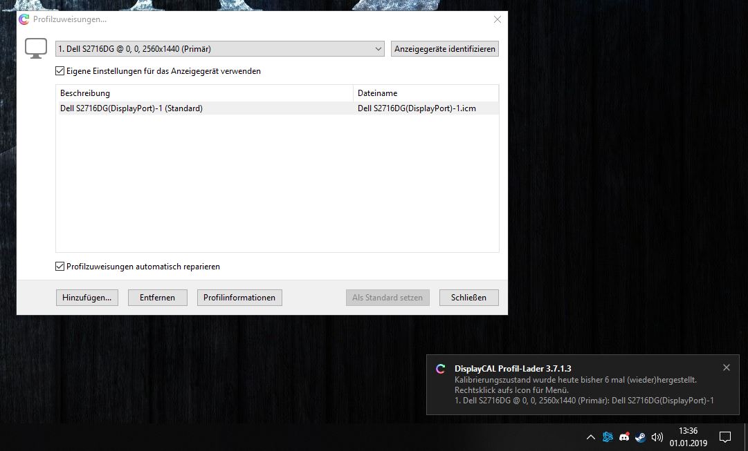Click the Dateiname column header
Image resolution: width=748 pixels, height=451 pixels.
426,93
